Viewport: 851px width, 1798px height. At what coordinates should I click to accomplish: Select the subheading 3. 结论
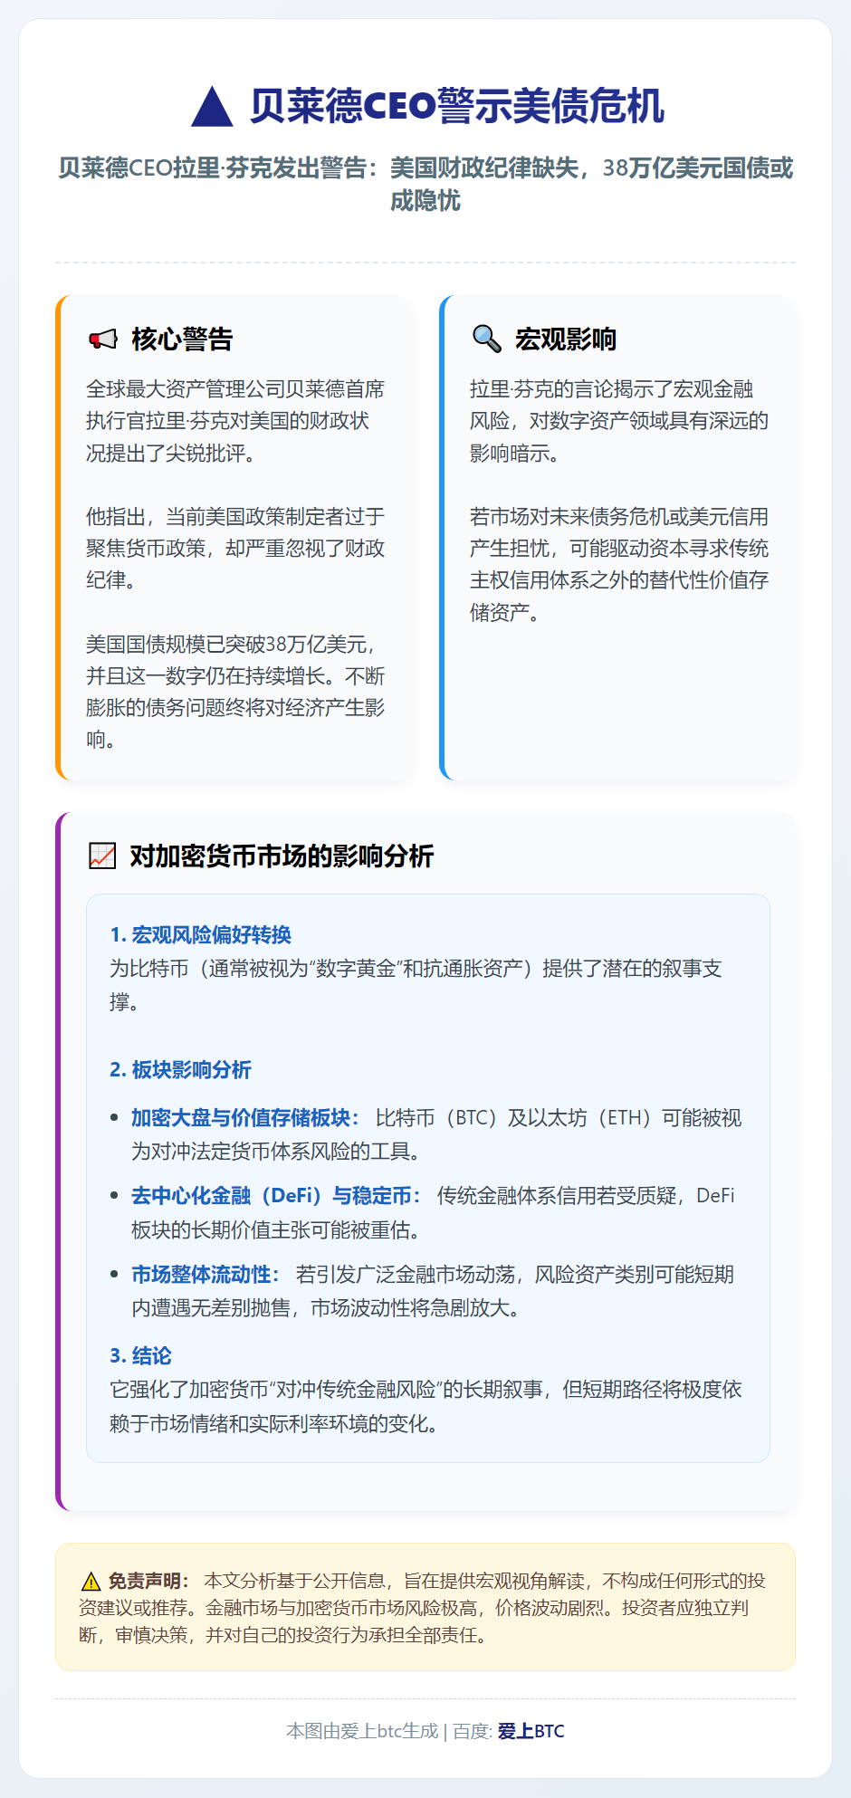click(x=140, y=1355)
